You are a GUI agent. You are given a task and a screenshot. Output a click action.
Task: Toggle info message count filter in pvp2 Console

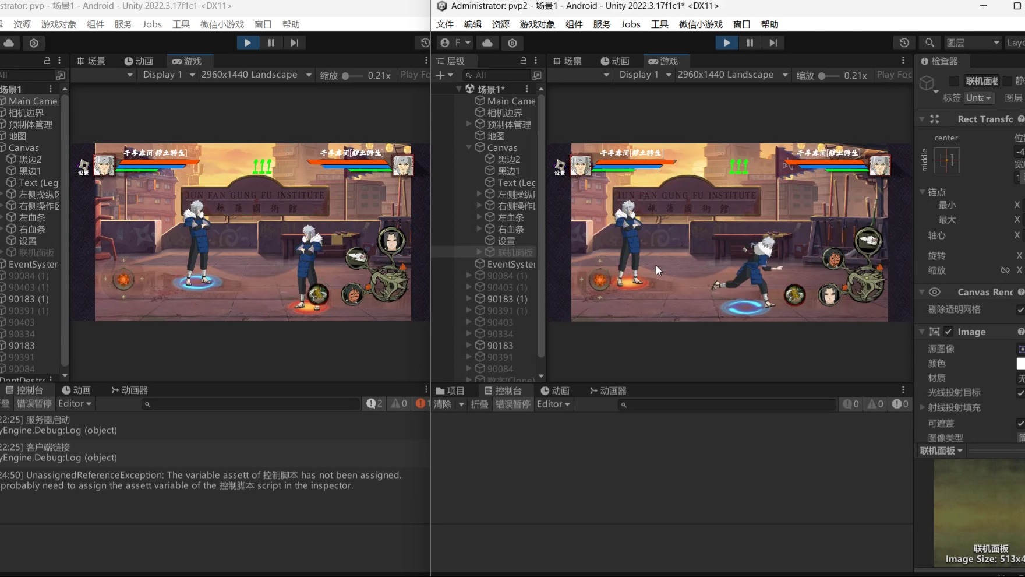coord(851,404)
